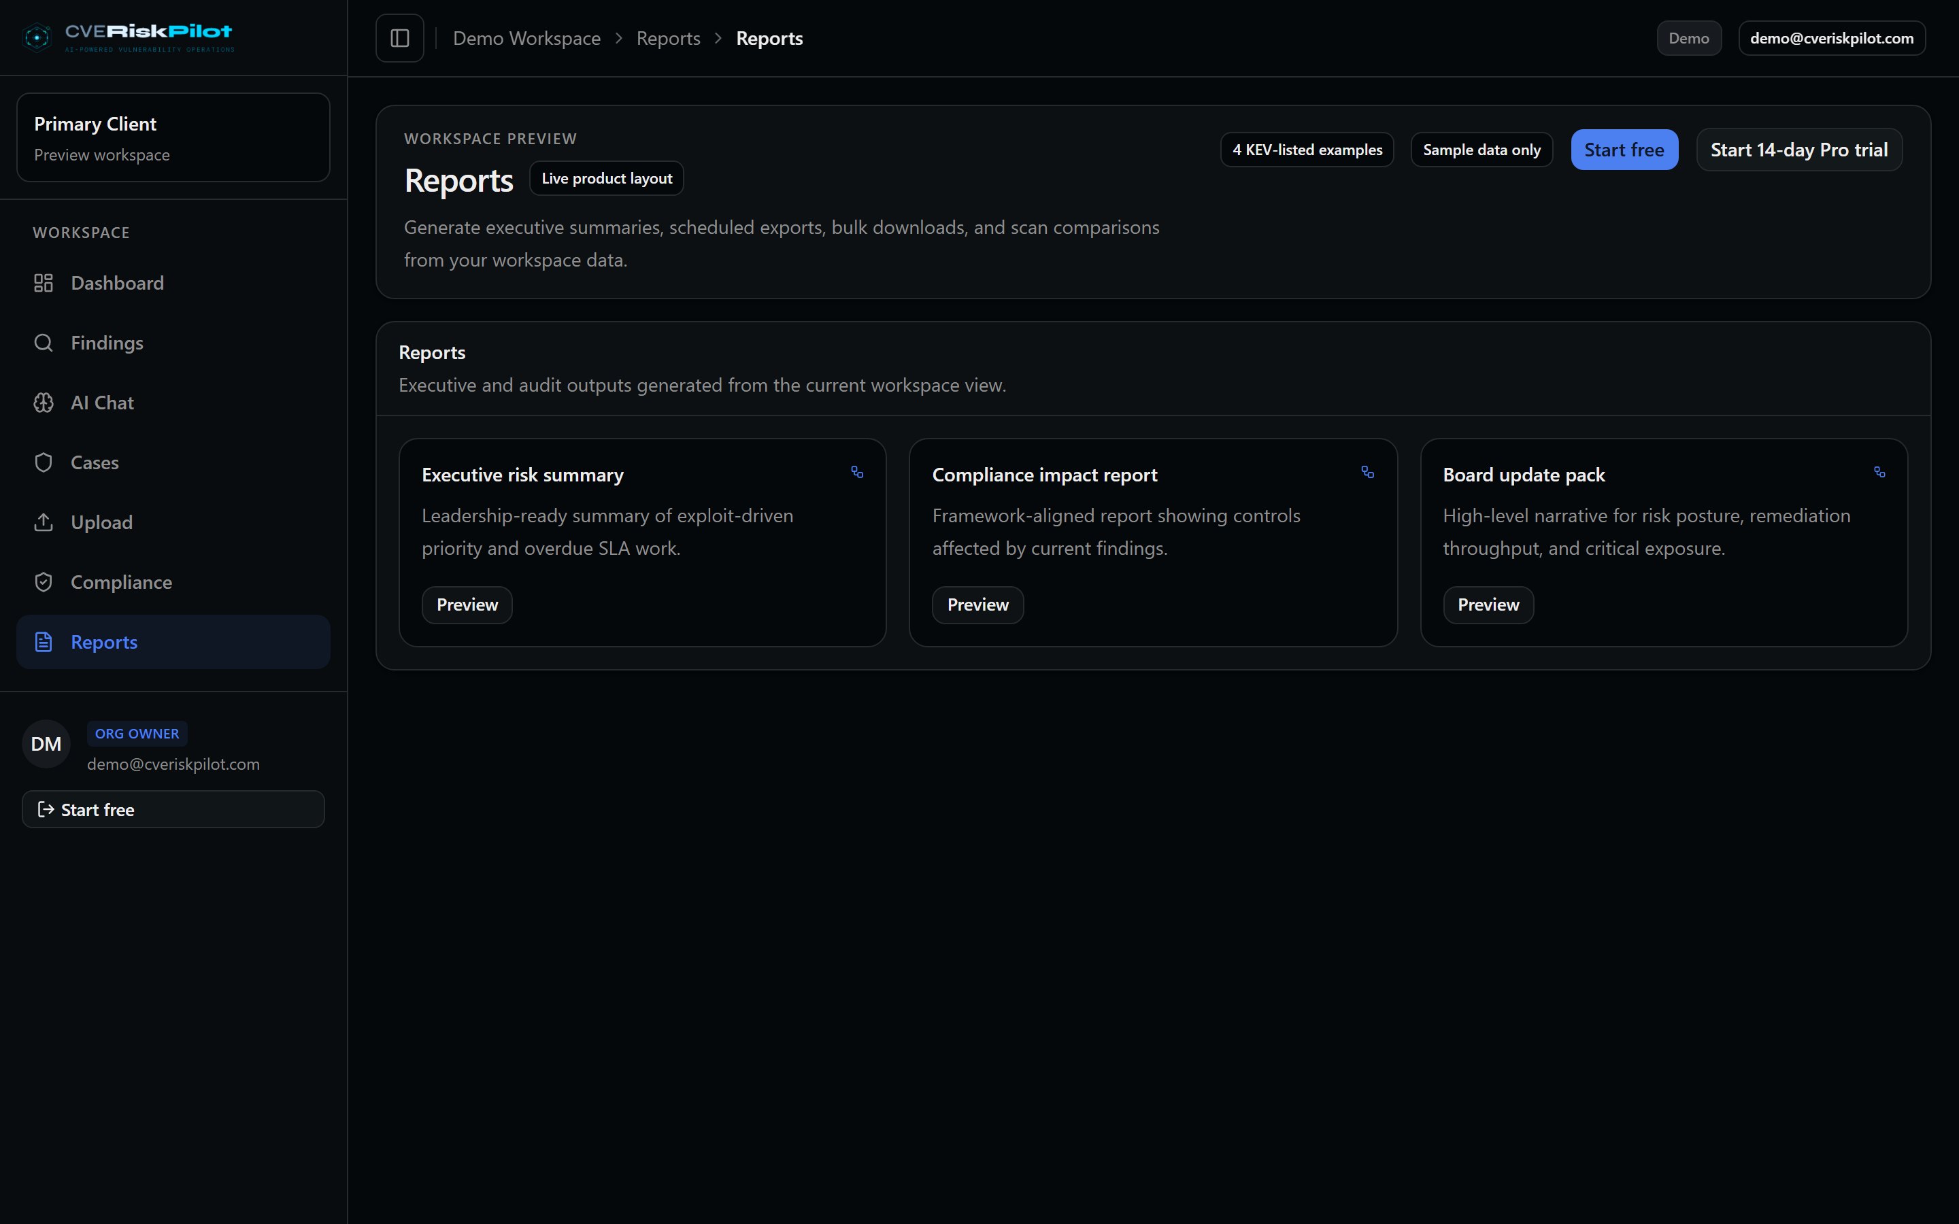
Task: Click the blue Start free button
Action: point(1624,150)
